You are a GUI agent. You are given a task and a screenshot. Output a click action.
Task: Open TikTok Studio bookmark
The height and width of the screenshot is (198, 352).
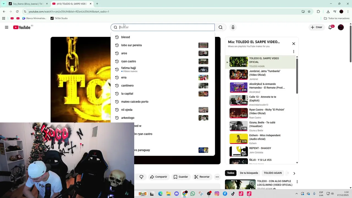click(59, 18)
